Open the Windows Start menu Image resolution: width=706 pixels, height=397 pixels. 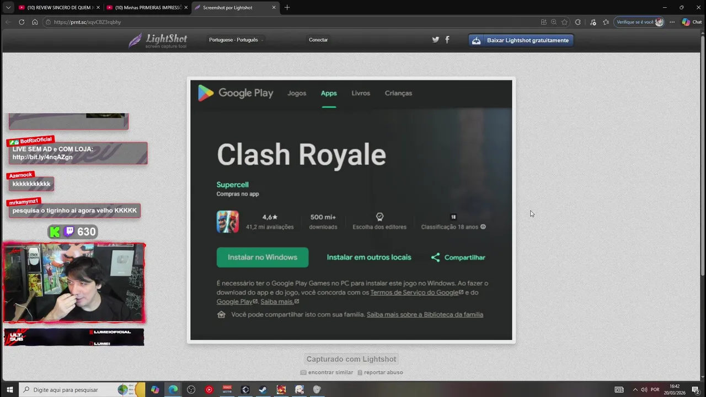point(9,389)
